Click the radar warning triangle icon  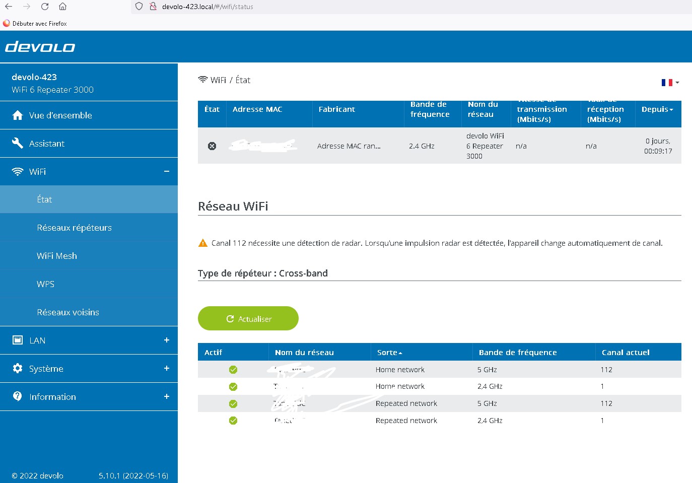(x=203, y=243)
